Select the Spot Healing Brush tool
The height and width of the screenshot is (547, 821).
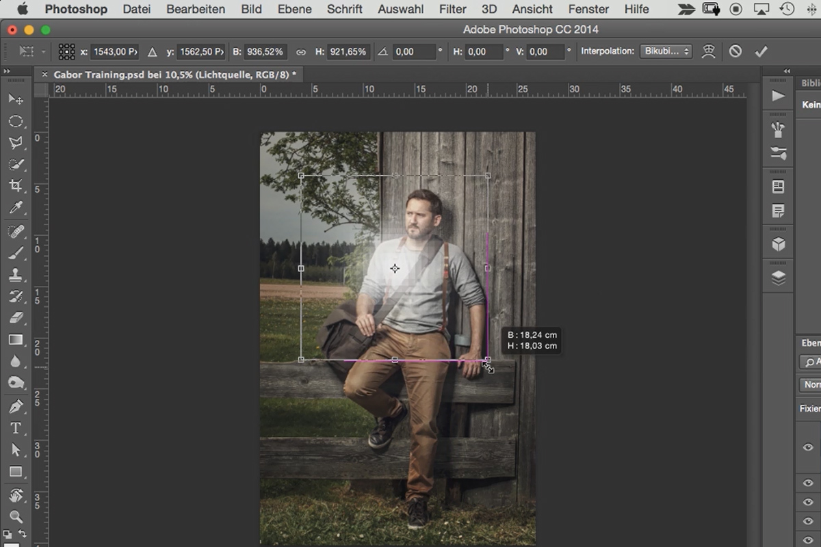click(16, 231)
